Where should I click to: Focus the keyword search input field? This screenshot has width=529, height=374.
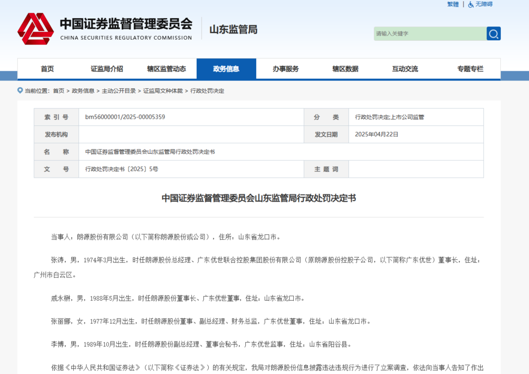point(429,34)
